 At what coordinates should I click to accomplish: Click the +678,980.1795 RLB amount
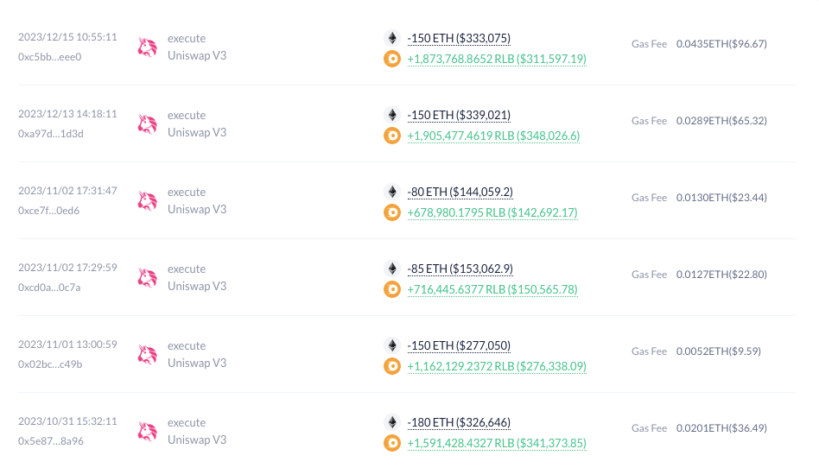coord(492,212)
